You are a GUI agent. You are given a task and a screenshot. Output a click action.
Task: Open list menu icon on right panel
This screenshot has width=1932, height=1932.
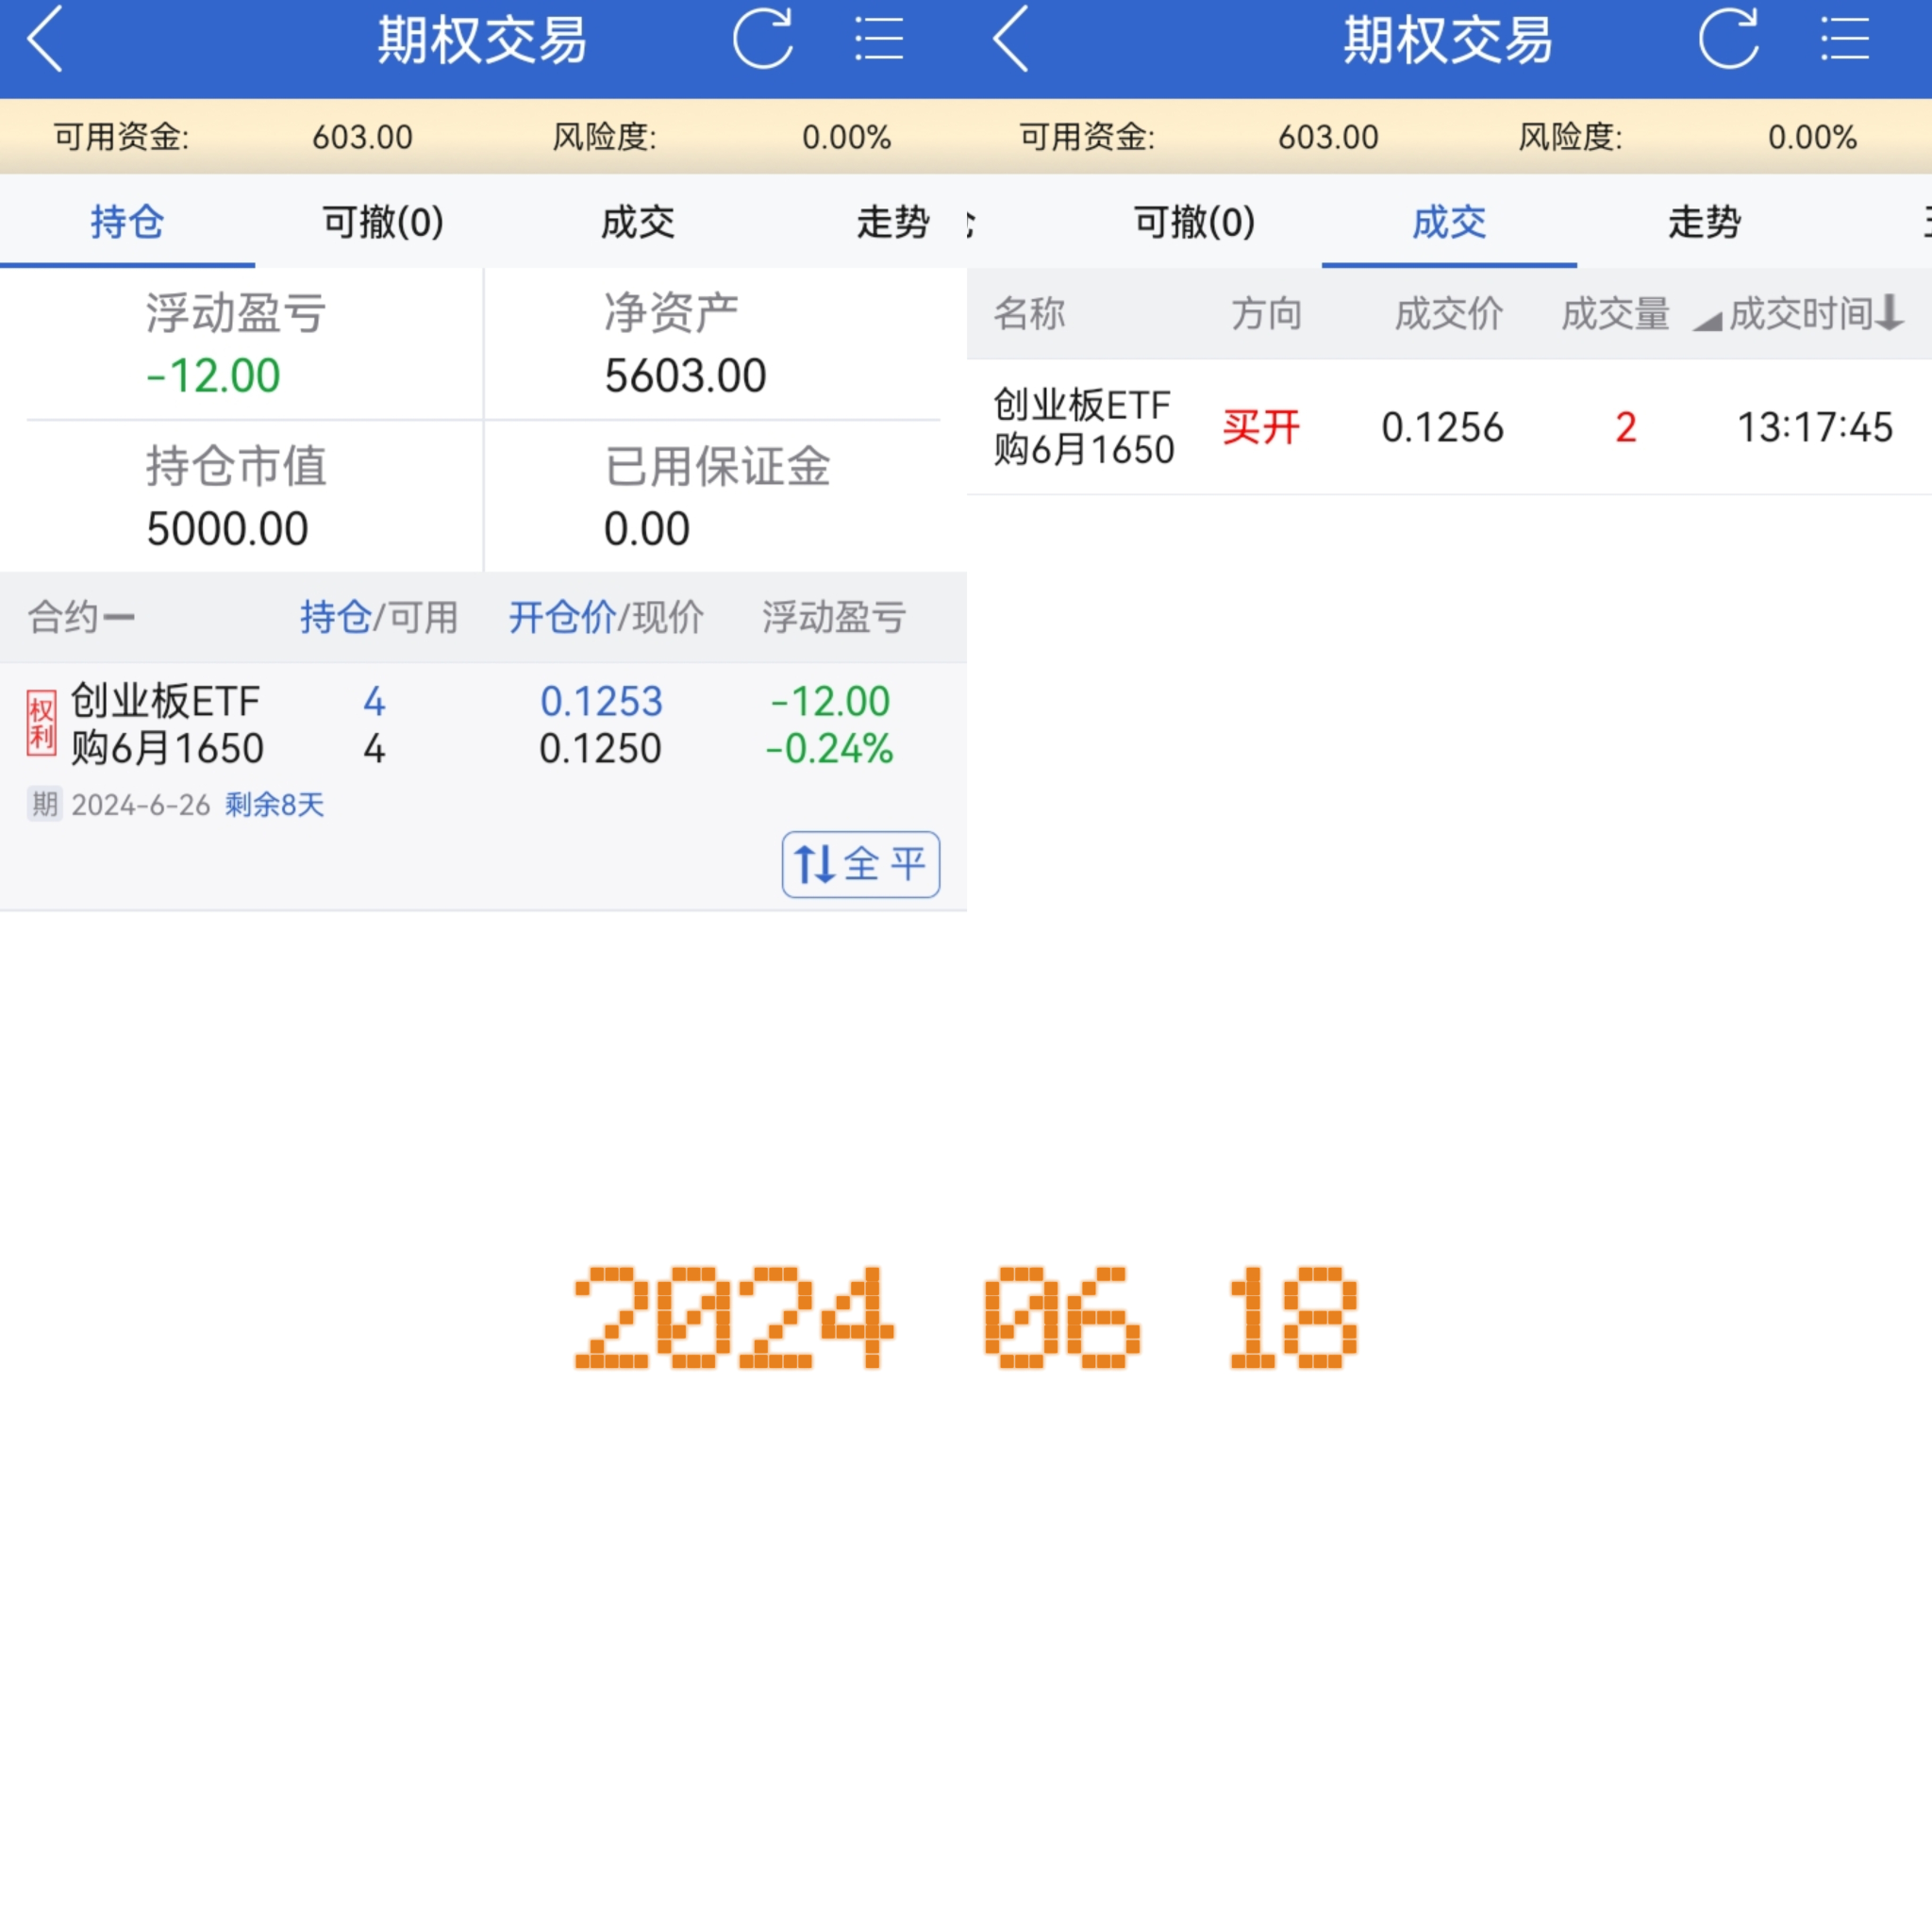click(x=1845, y=40)
